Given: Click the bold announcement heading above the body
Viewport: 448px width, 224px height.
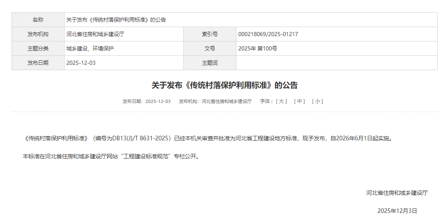Looking at the screenshot, I should pos(224,85).
